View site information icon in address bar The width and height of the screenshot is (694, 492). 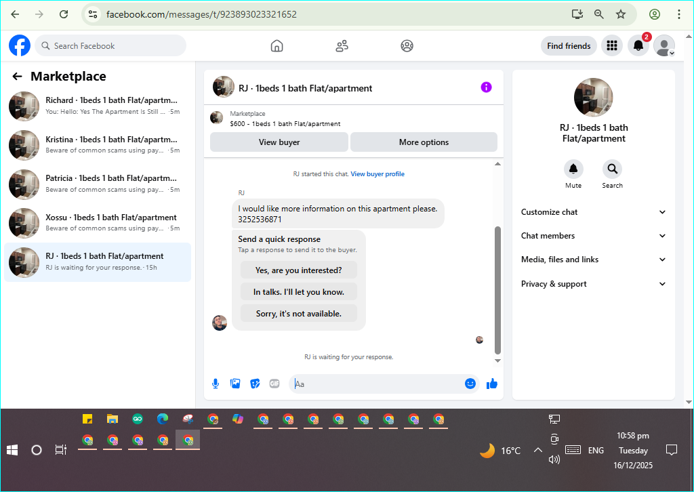(x=92, y=14)
